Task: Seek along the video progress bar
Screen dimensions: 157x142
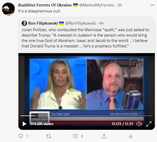Action: pyautogui.click(x=87, y=116)
